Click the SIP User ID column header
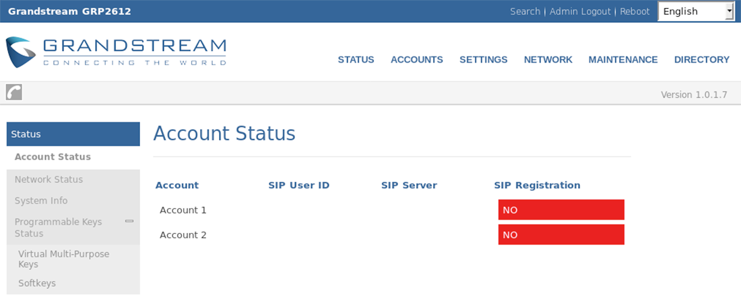This screenshot has height=301, width=741. tap(298, 185)
